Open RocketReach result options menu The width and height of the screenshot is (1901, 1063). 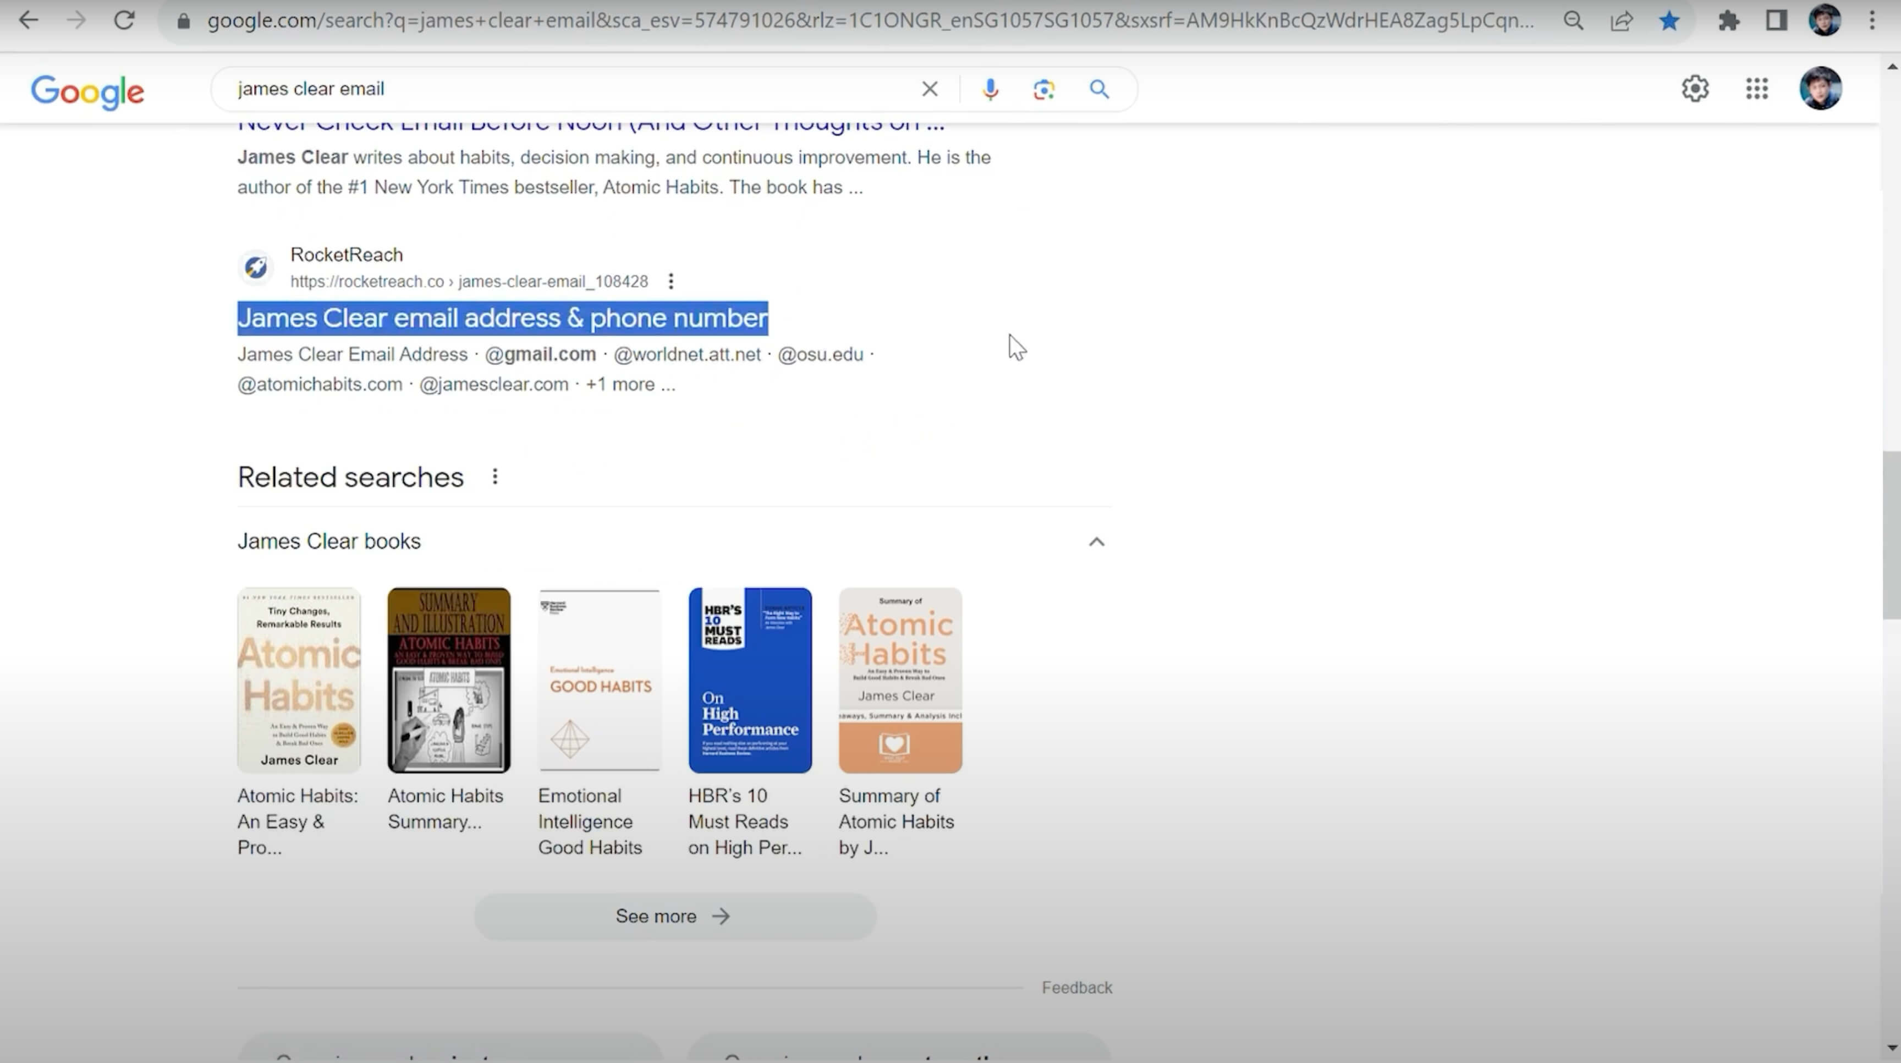pos(670,281)
